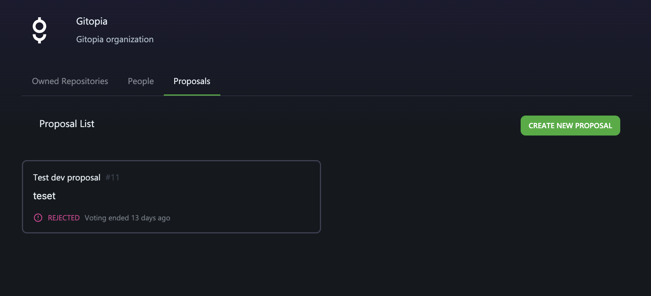The width and height of the screenshot is (651, 296).
Task: Click the pink rejected status alert icon
Action: 38,218
